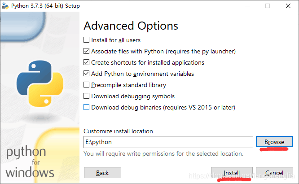299x184 pixels.
Task: Click the Advanced Options heading
Action: pos(131,26)
